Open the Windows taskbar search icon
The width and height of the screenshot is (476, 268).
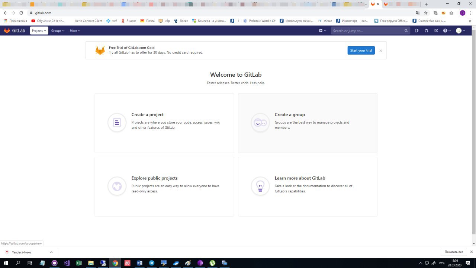(18, 263)
